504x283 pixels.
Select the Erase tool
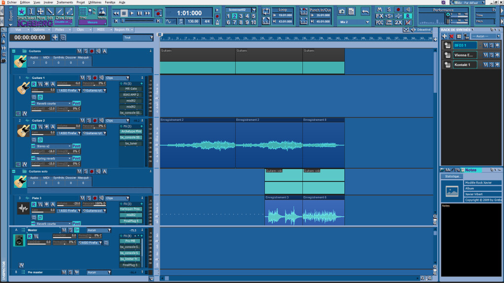tap(69, 12)
